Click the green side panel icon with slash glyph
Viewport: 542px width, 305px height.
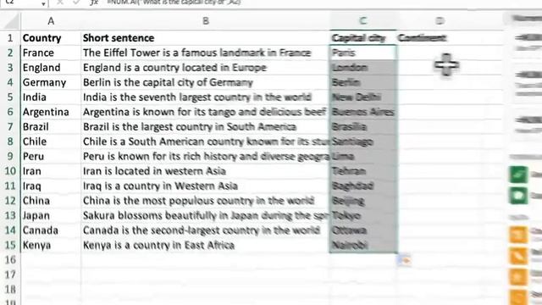pyautogui.click(x=518, y=175)
